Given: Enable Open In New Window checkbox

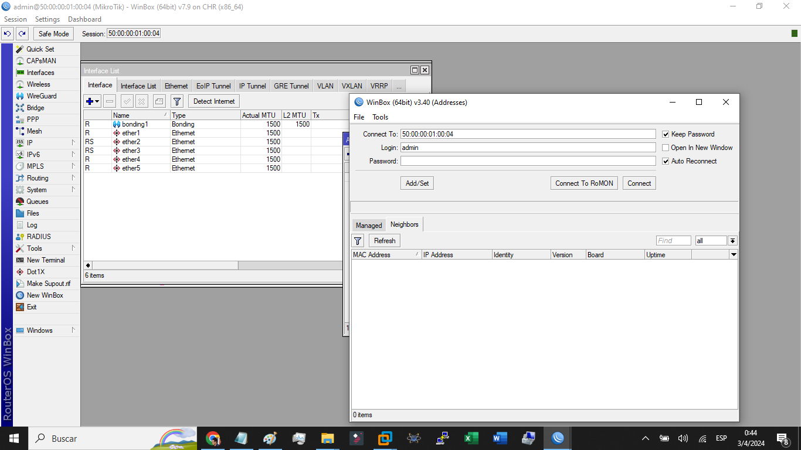Looking at the screenshot, I should click(x=666, y=148).
